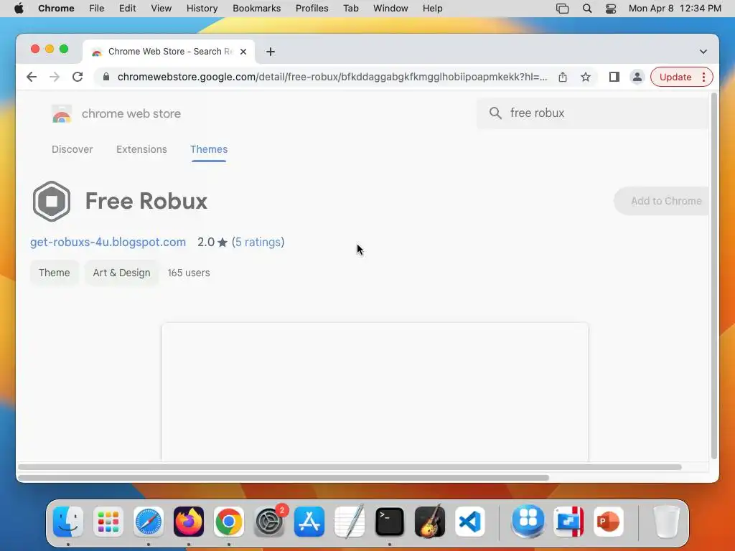735x551 pixels.
Task: Open Control Center in menu bar
Action: 611,9
